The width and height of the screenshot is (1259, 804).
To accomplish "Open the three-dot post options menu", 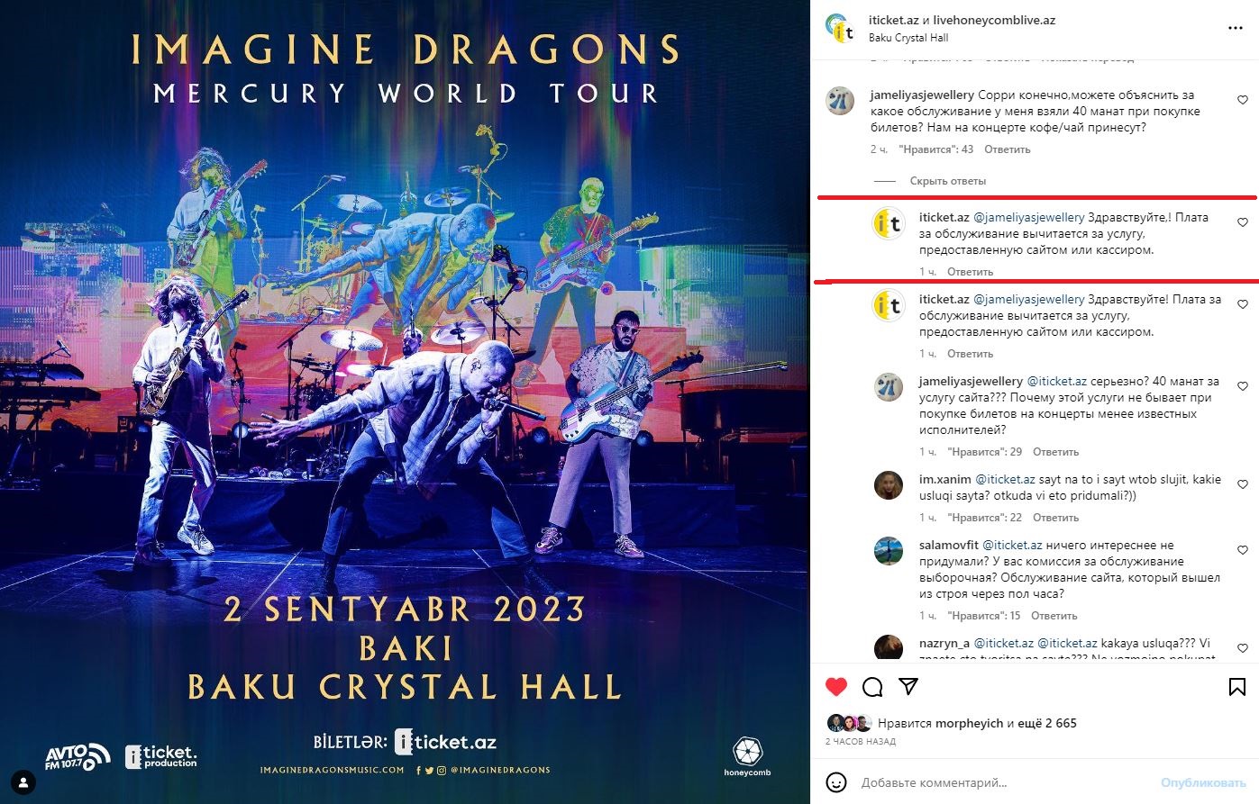I will coord(1235,29).
